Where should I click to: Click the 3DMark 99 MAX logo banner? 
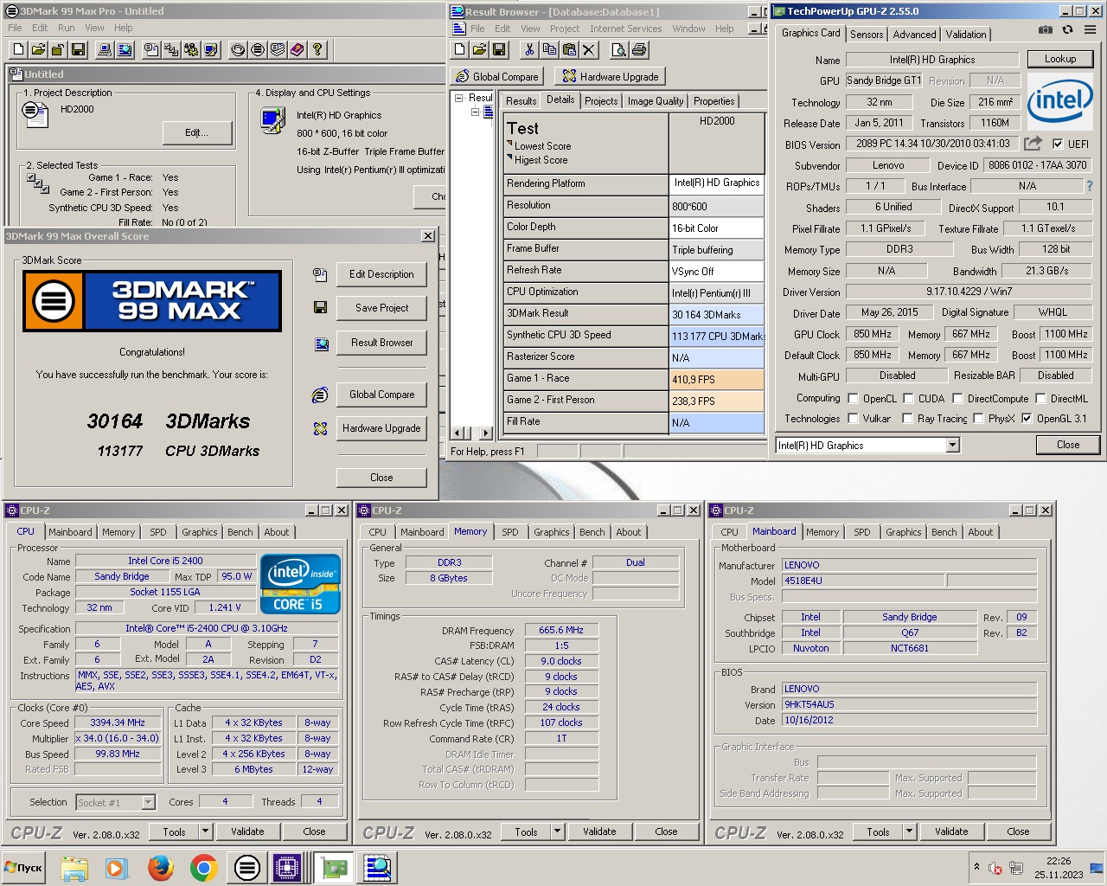pos(152,301)
